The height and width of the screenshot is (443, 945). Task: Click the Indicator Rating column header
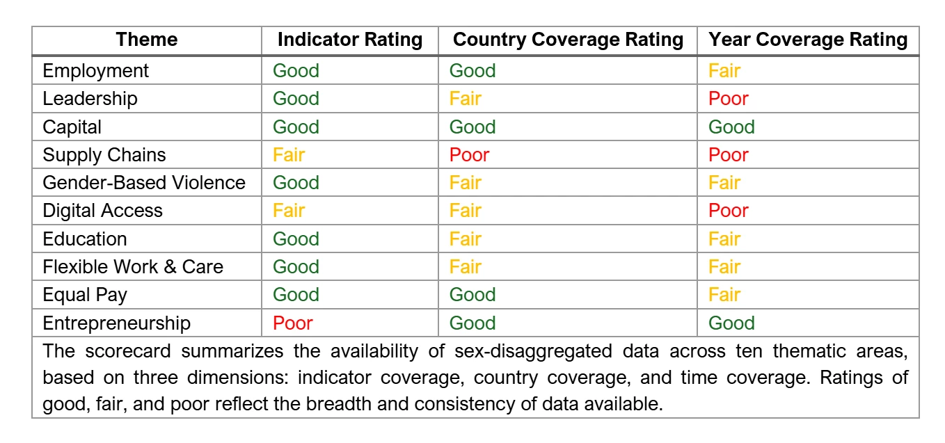pyautogui.click(x=349, y=40)
